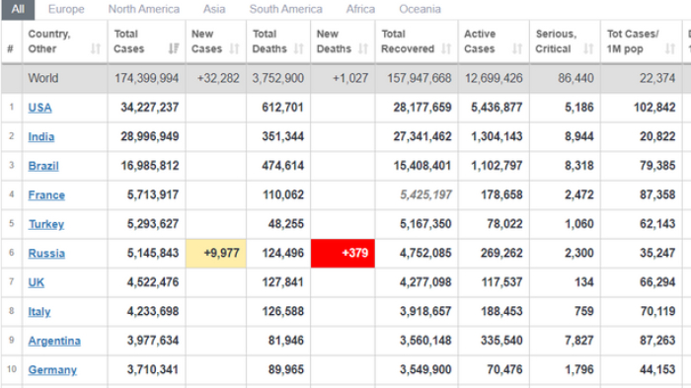
Task: Sort by the Total Recovered column arrows
Action: [446, 48]
